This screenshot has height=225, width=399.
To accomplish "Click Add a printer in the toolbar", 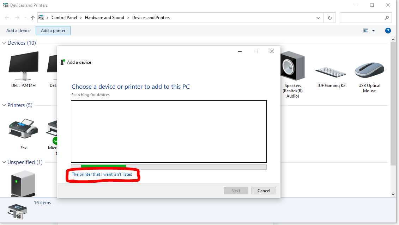I will (x=53, y=31).
